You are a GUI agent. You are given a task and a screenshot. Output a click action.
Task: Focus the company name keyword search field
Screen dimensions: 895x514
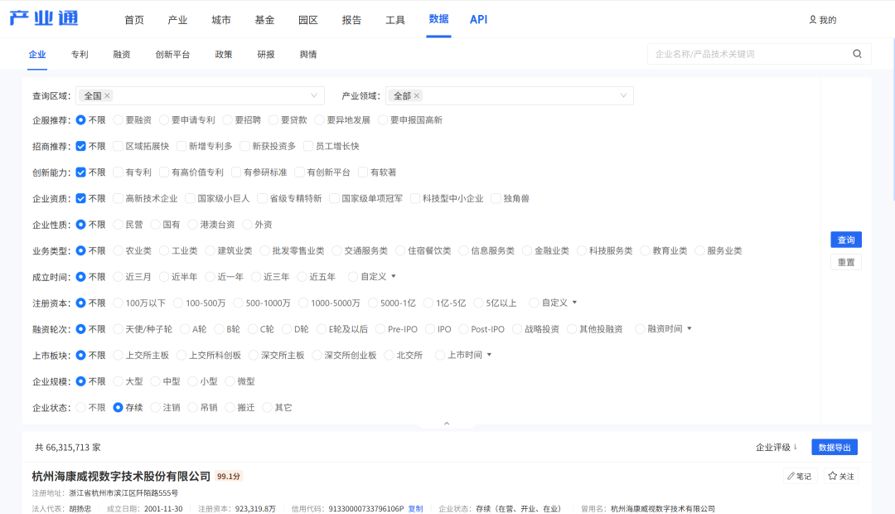click(750, 54)
